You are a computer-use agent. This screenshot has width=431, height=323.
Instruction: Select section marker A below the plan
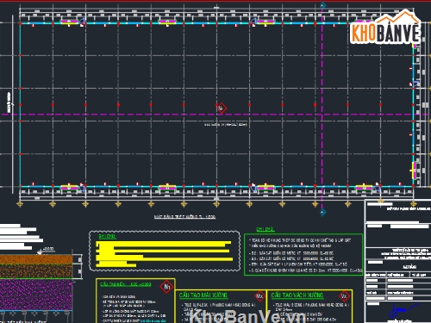[x=322, y=212]
